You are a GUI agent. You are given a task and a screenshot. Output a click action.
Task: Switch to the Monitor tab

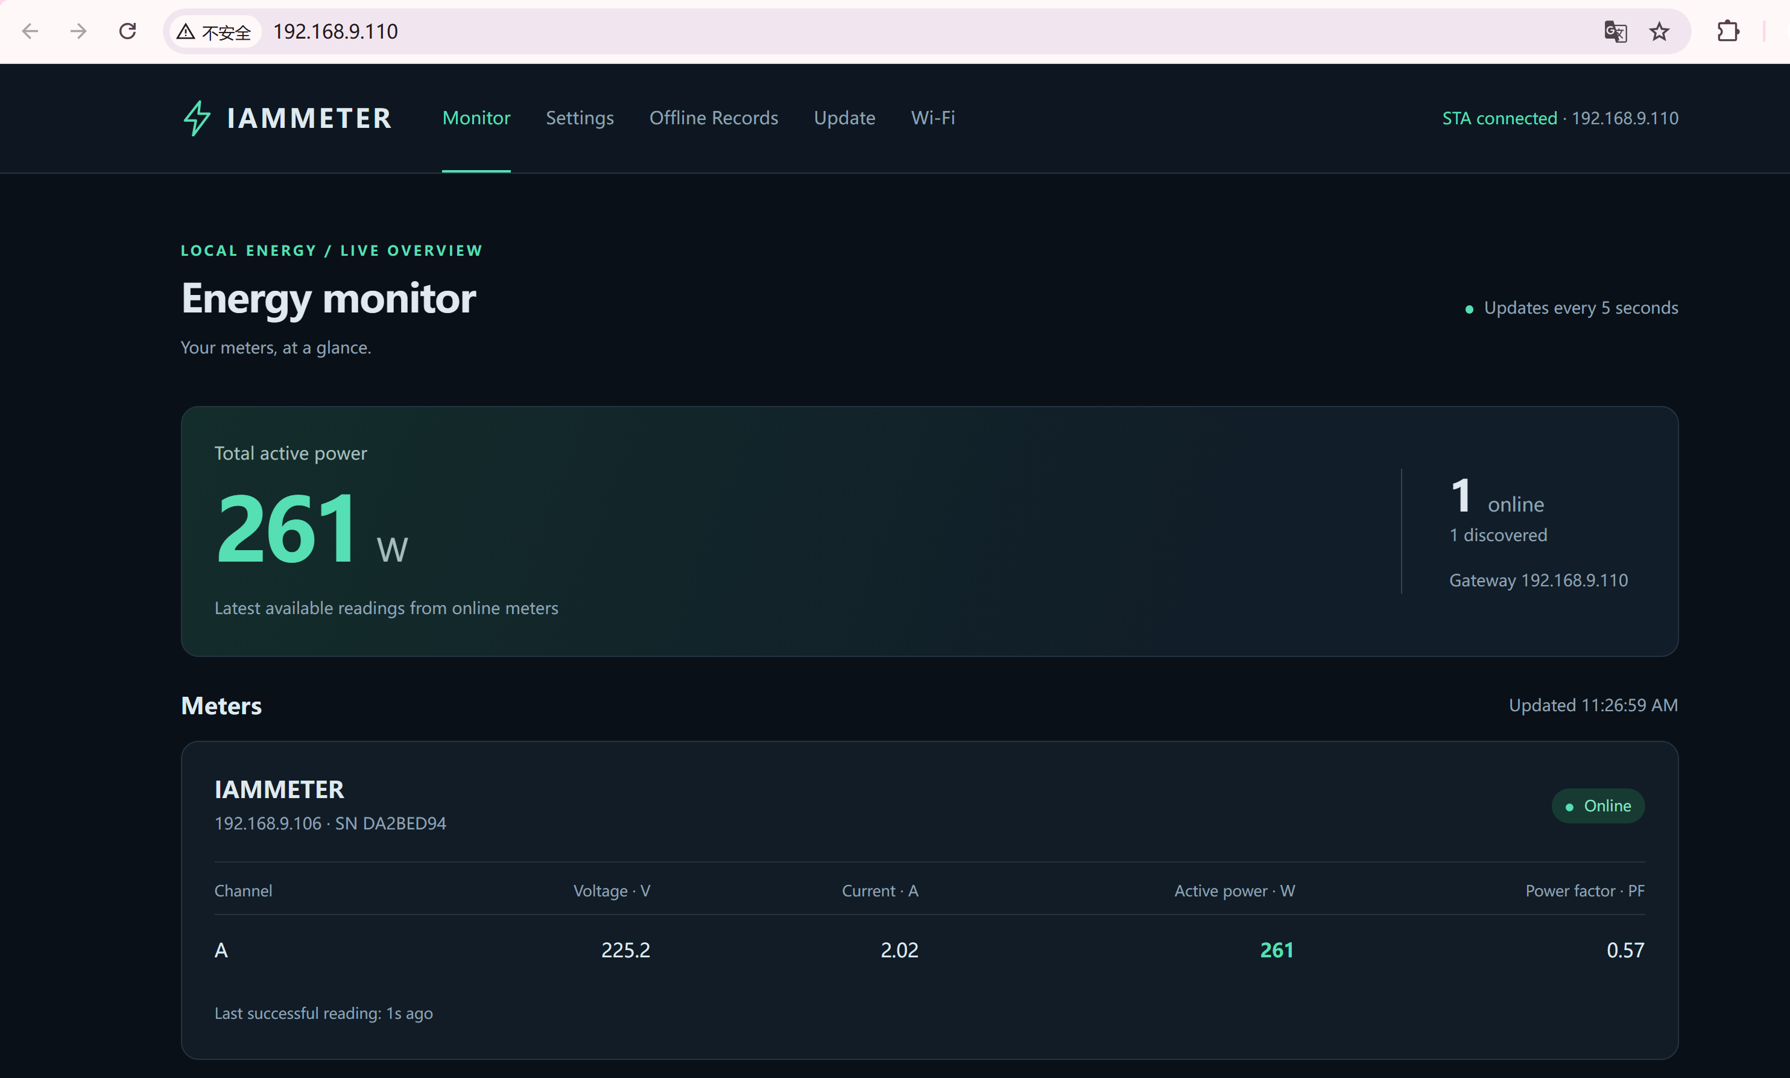point(476,118)
